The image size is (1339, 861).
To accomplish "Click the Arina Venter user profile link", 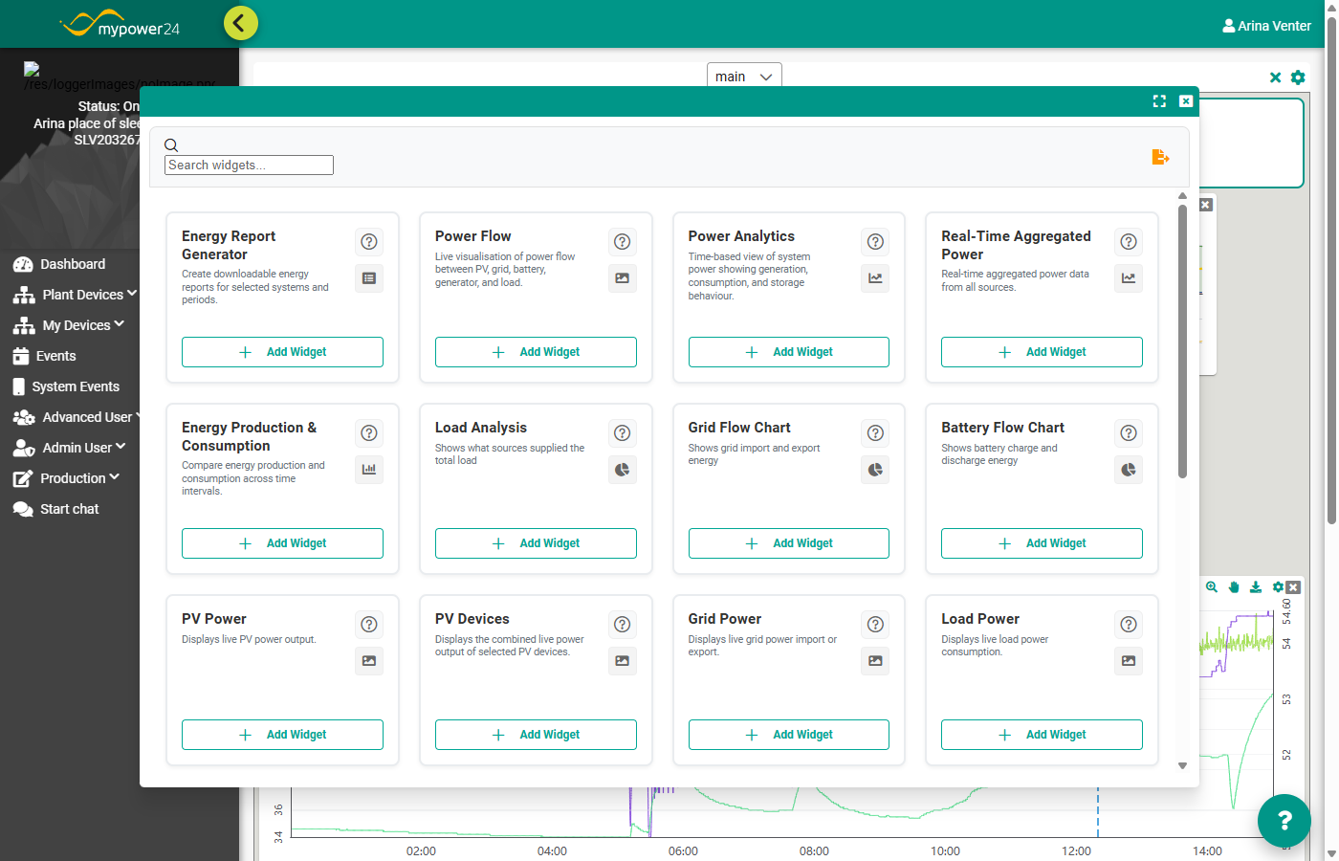I will pyautogui.click(x=1266, y=26).
